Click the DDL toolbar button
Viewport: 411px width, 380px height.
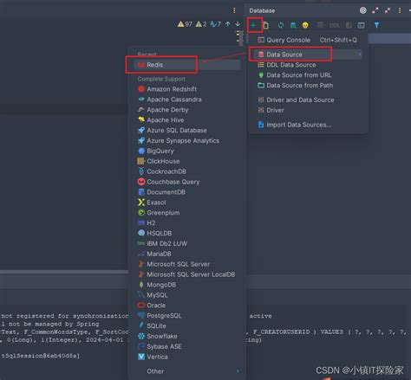point(335,25)
